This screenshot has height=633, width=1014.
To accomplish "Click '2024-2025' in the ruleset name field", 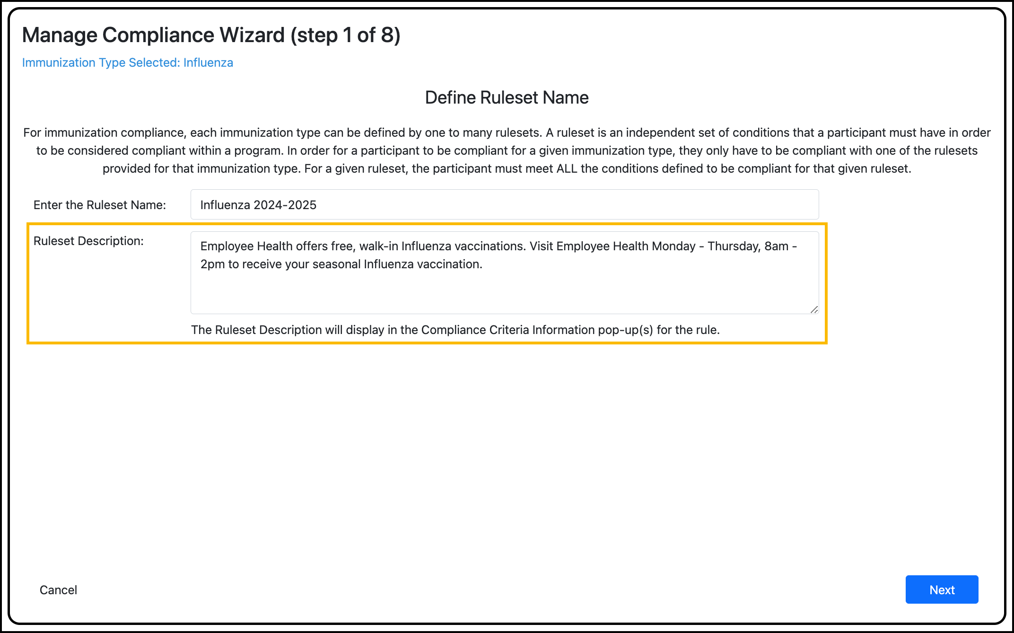I will coord(285,205).
